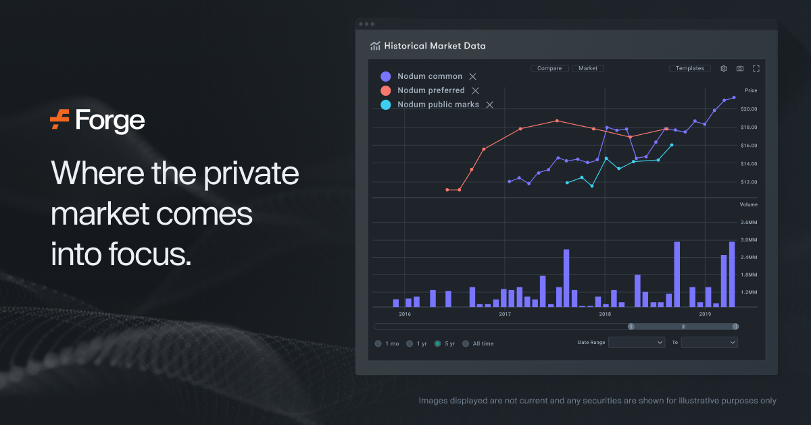This screenshot has width=811, height=425.
Task: Click the Nodum preferred legend label
Action: tap(431, 91)
